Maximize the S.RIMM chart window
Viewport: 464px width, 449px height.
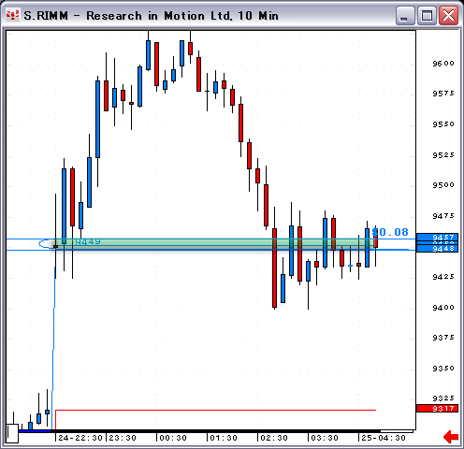pos(427,15)
